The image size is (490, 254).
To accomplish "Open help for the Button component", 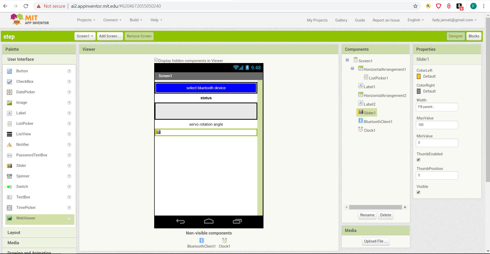I will (x=69, y=71).
